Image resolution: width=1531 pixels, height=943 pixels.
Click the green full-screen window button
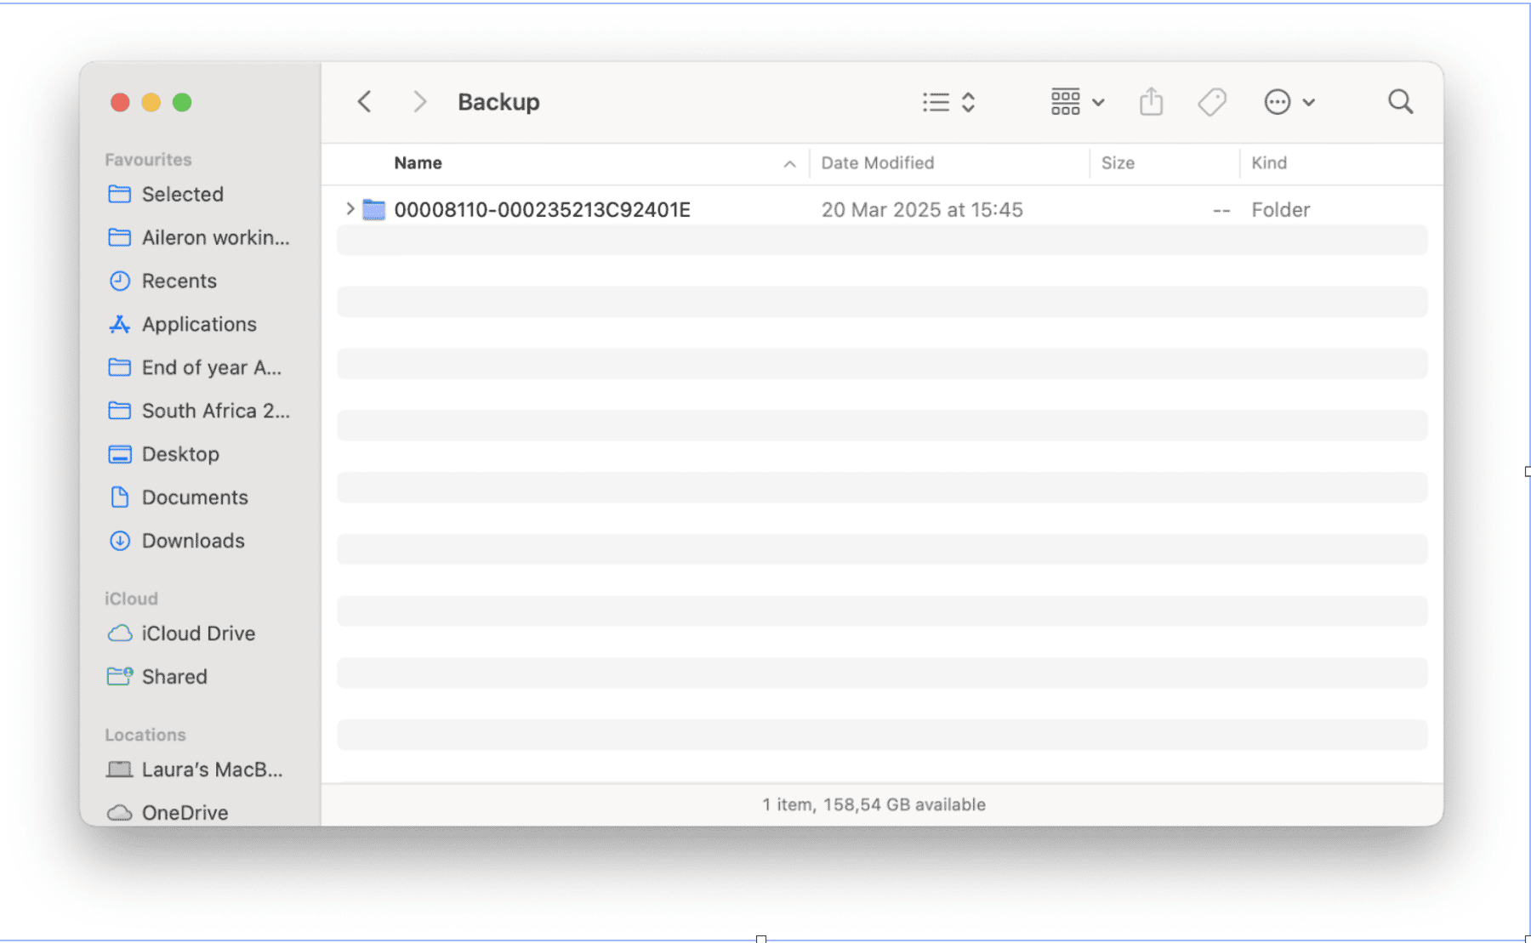(x=182, y=102)
